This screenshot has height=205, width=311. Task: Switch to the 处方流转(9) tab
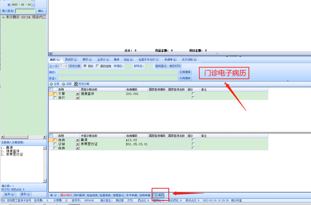click(189, 60)
